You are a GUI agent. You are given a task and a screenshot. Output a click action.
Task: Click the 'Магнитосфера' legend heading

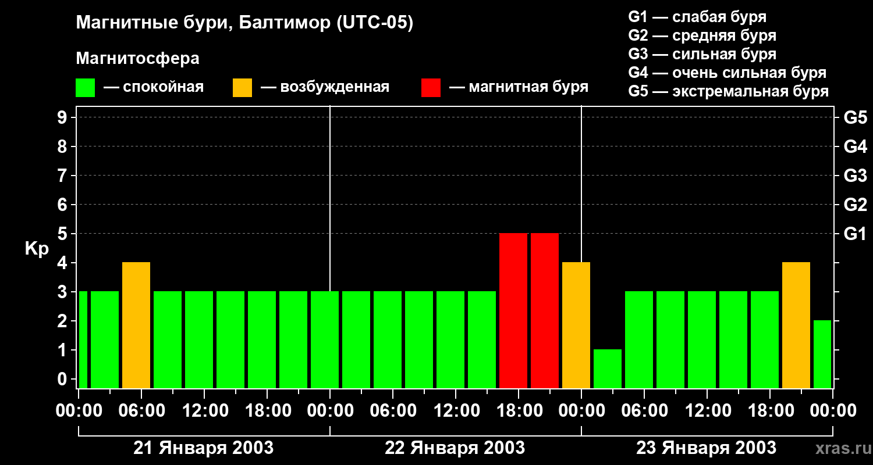(x=137, y=59)
